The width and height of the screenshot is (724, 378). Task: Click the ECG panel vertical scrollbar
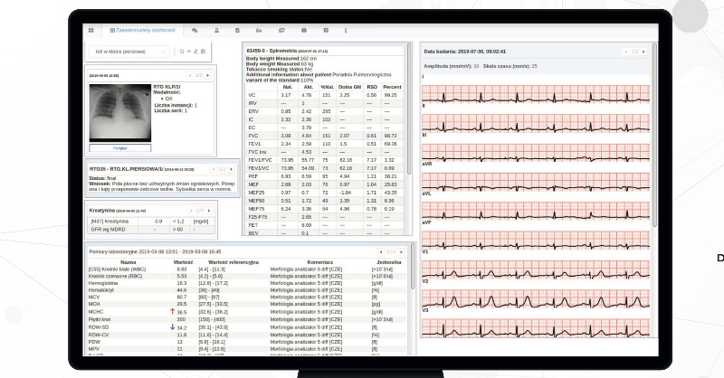(x=654, y=134)
